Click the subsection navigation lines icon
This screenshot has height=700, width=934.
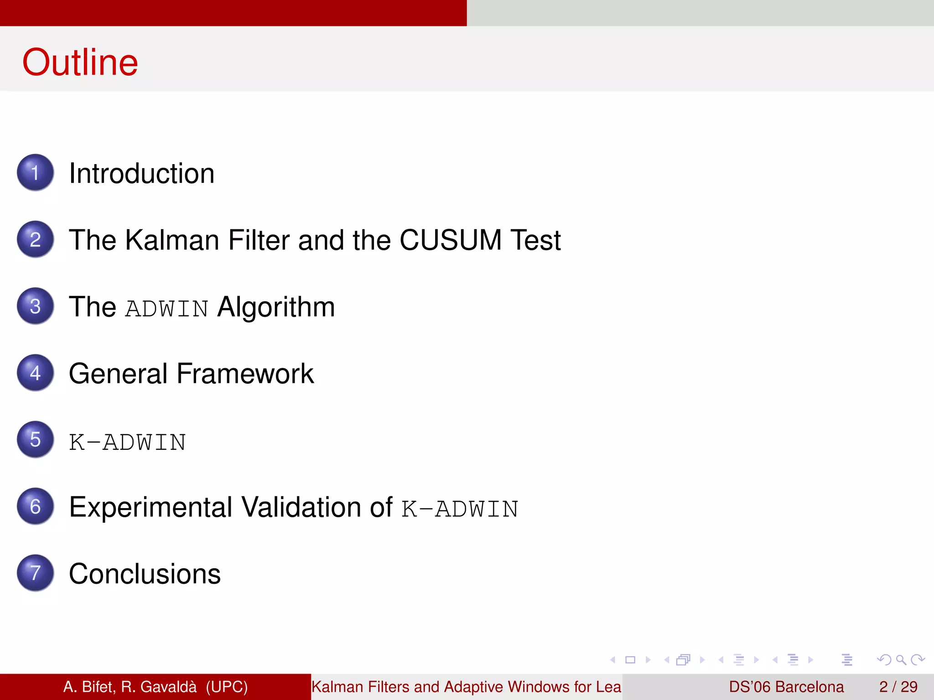tap(739, 659)
